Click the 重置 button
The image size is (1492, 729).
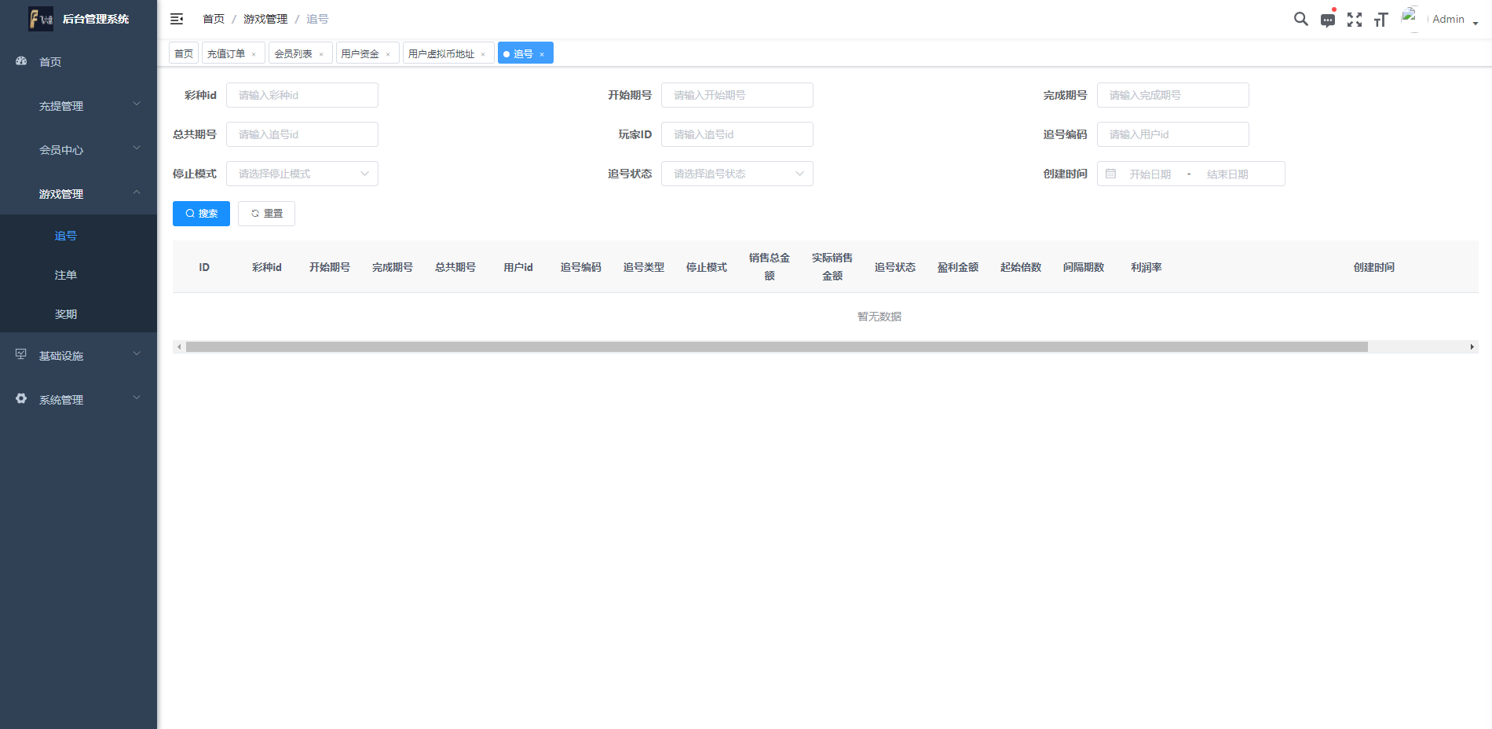click(x=266, y=214)
